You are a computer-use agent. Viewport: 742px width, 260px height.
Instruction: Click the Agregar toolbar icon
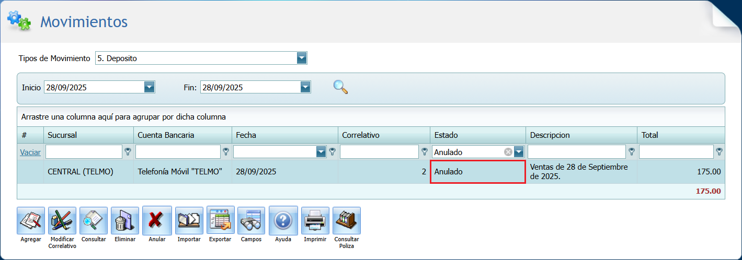pyautogui.click(x=31, y=221)
